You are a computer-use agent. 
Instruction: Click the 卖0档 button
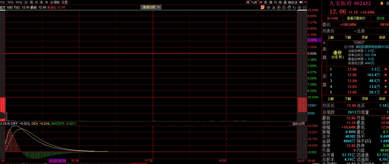(380, 18)
